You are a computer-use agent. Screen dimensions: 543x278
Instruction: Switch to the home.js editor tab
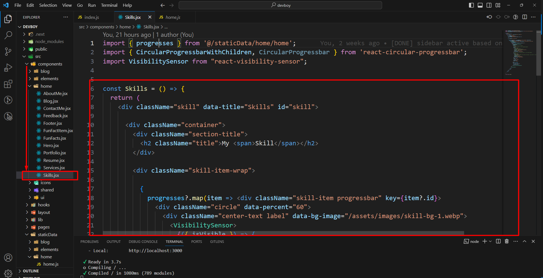click(x=172, y=17)
